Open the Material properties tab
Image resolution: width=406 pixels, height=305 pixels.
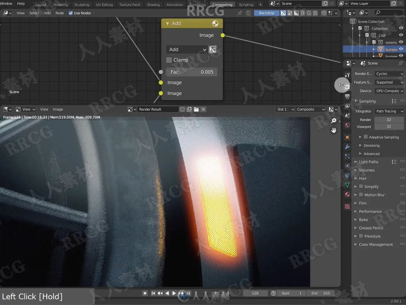tap(347, 195)
